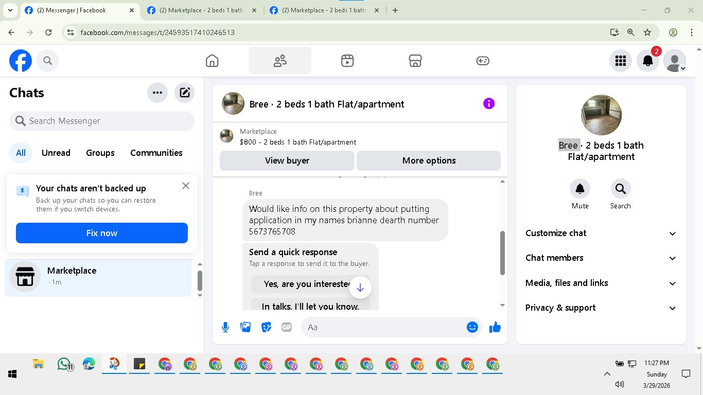Open the notifications bell with 2 badge
Viewport: 703px width, 395px height.
click(x=648, y=61)
